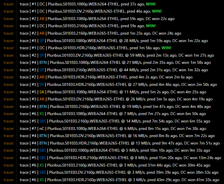Image resolution: width=224 pixels, height=184 pixels.
Task: Click '#8' rank in the SBS 1080p row
Action: (x=34, y=150)
